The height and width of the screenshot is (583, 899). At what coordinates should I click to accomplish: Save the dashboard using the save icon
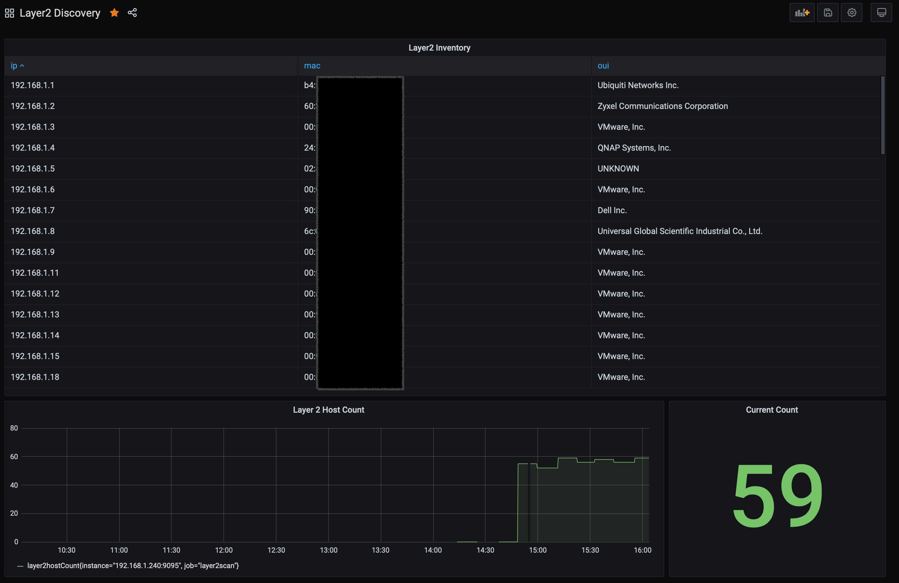tap(828, 13)
